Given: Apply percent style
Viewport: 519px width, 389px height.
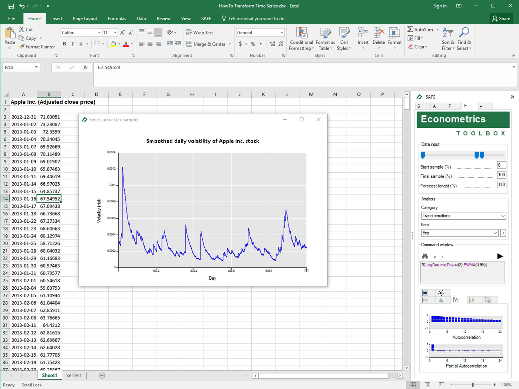Looking at the screenshot, I should (x=253, y=44).
